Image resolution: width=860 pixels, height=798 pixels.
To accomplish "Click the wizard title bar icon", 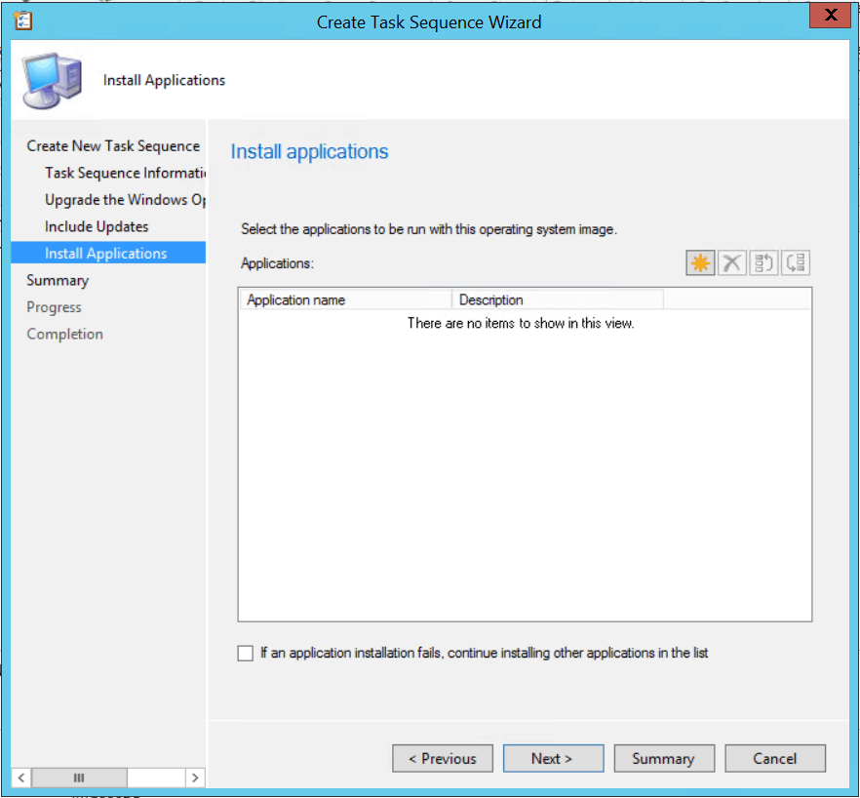I will coord(23,20).
